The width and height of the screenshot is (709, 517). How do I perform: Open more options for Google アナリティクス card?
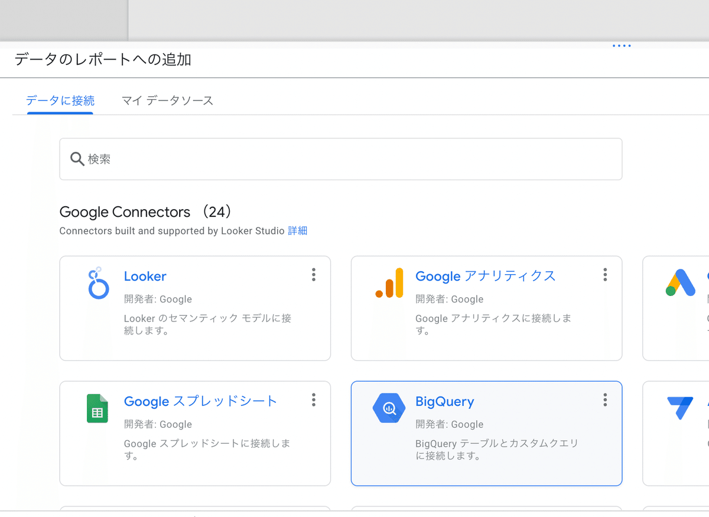604,275
